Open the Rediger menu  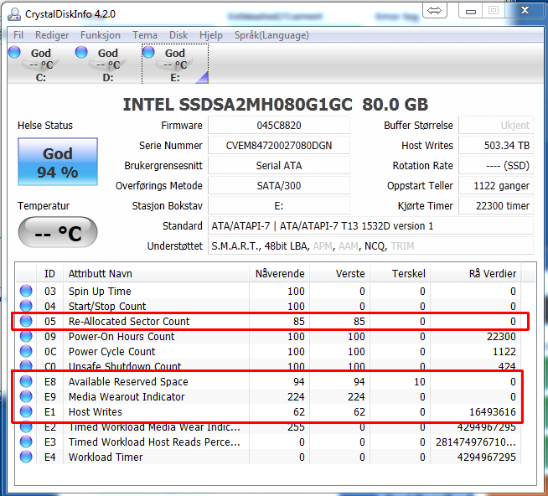(52, 35)
